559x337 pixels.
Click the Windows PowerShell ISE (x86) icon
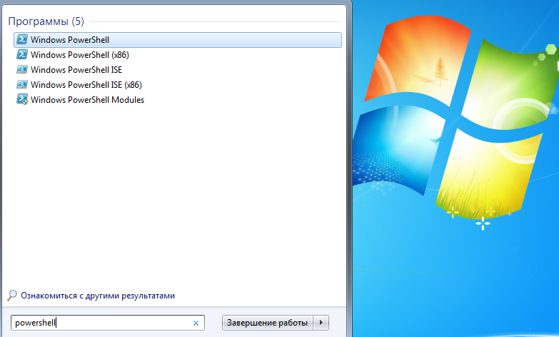(21, 84)
